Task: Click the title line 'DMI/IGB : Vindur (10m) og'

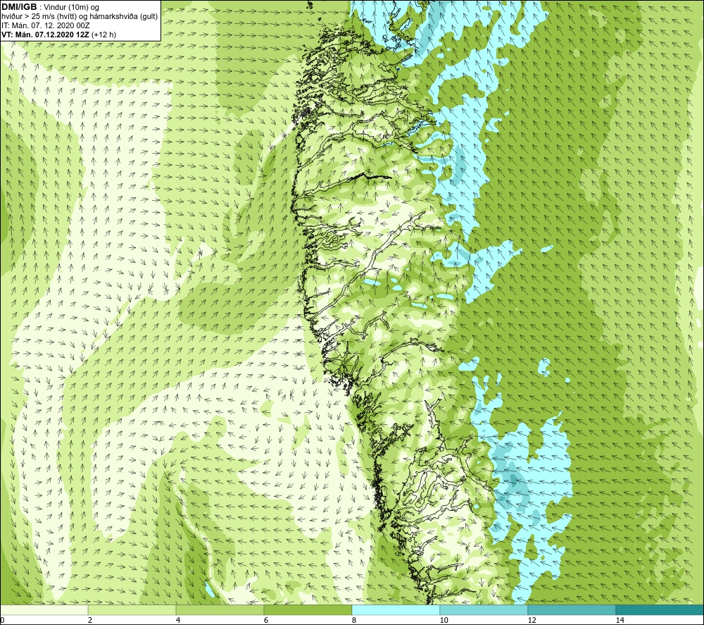Action: 50,7
